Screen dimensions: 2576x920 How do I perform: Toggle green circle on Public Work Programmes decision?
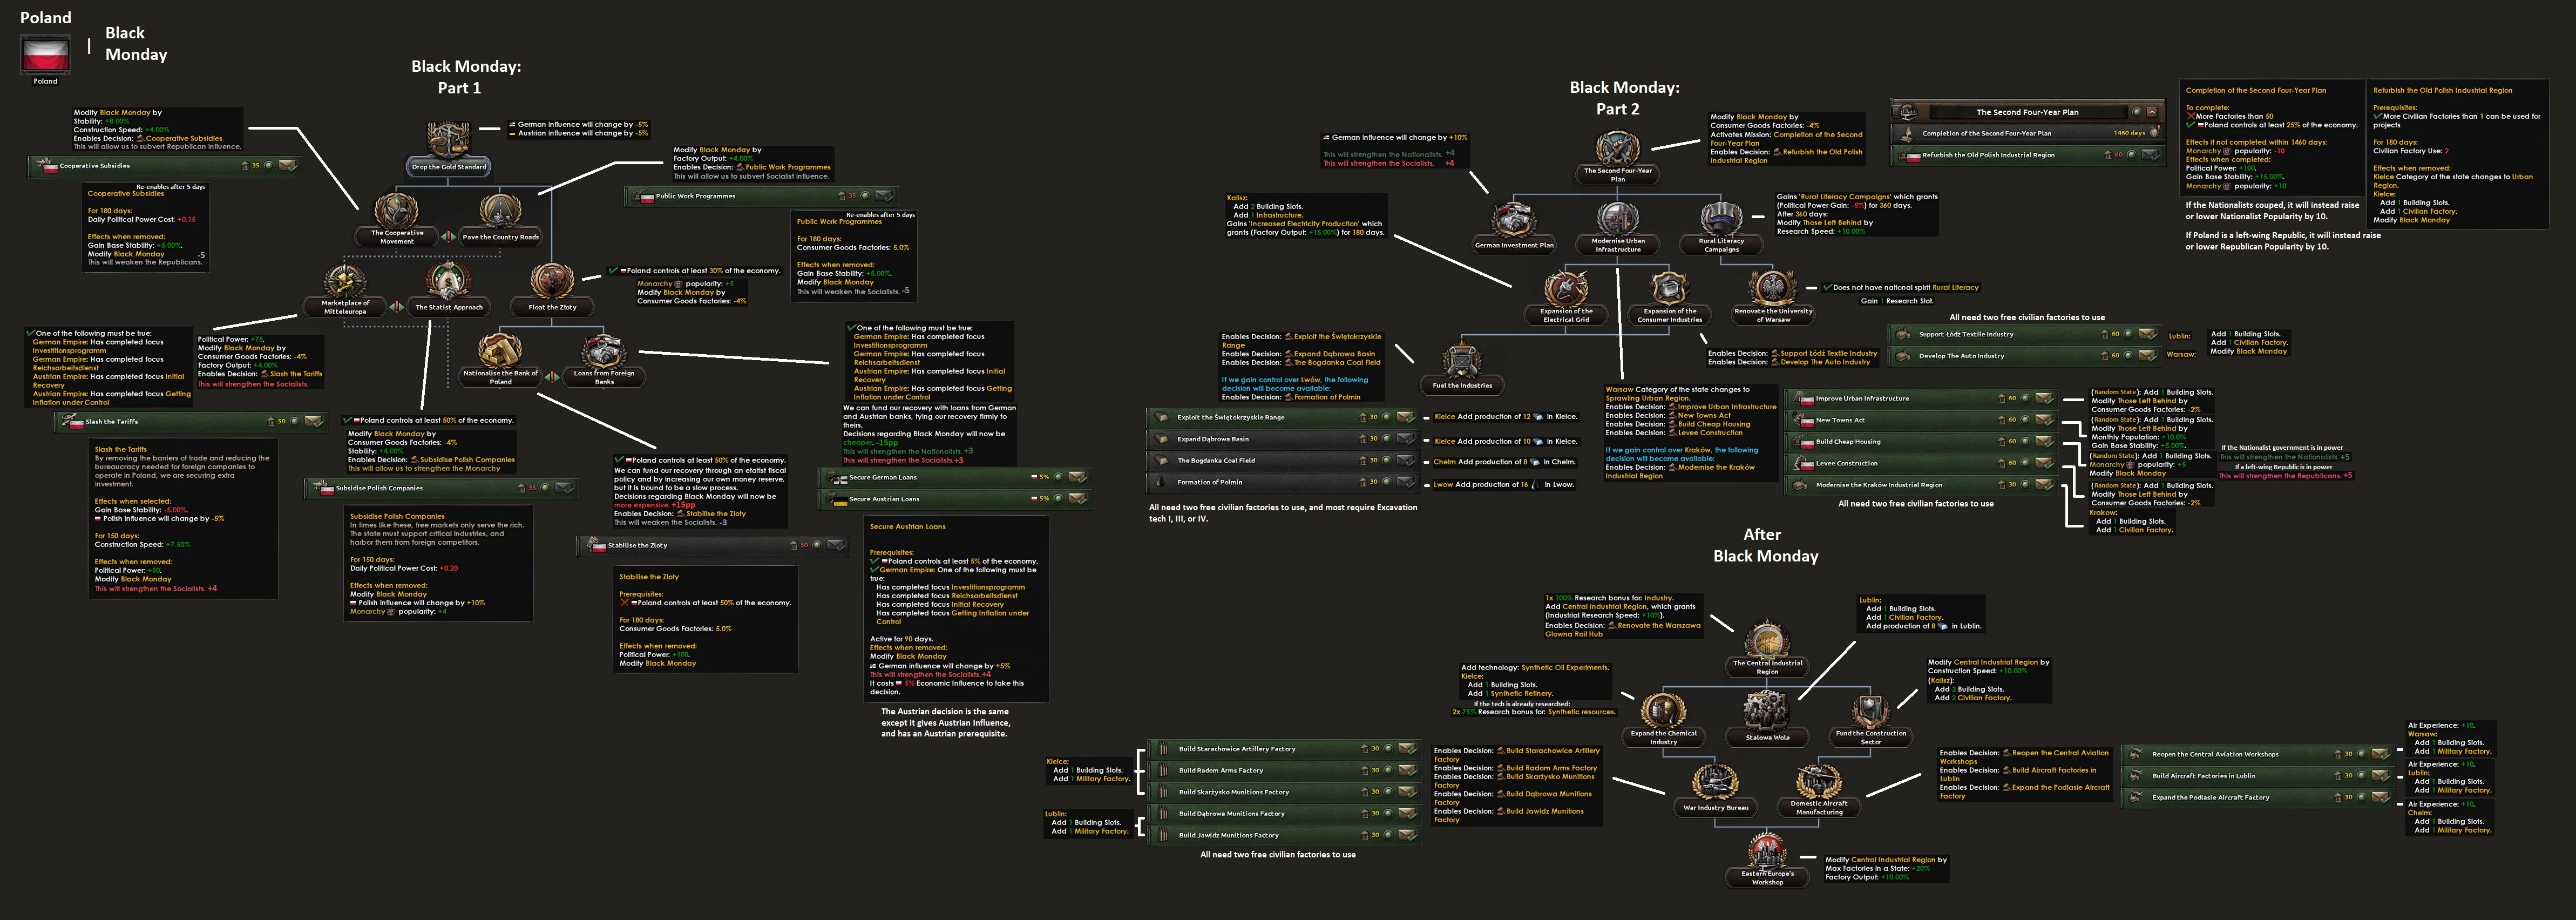pyautogui.click(x=865, y=196)
